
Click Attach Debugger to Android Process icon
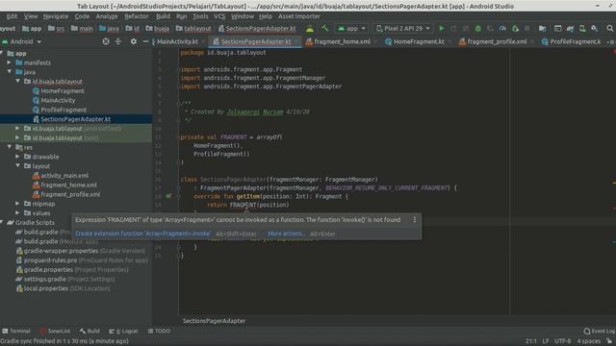[x=515, y=28]
